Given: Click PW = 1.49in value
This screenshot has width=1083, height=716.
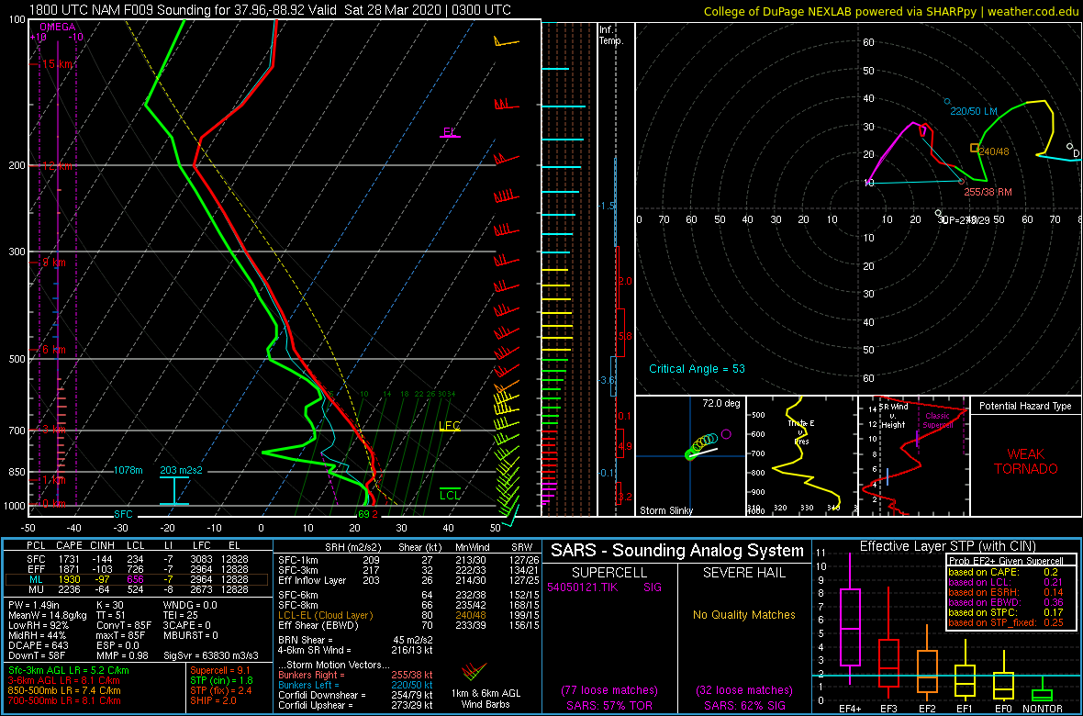Looking at the screenshot, I should coord(35,606).
